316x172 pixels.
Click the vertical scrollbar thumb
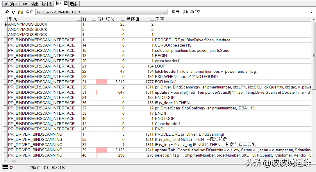tap(314, 56)
